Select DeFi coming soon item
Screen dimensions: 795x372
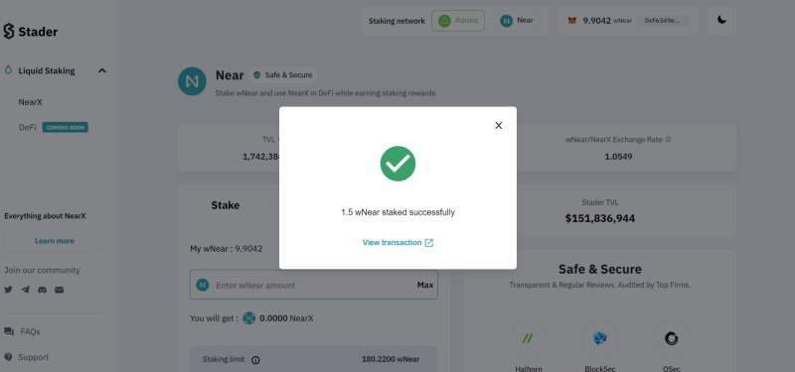pos(54,128)
